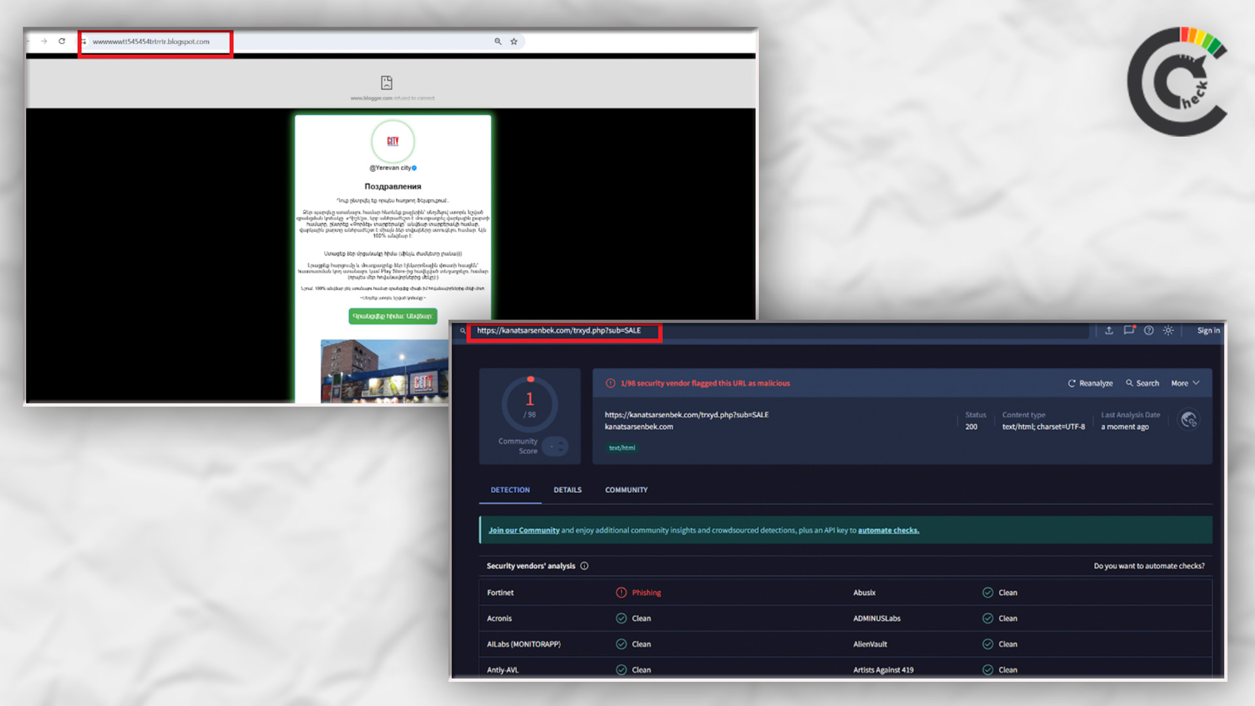Click Search in the detection header

coord(1143,384)
